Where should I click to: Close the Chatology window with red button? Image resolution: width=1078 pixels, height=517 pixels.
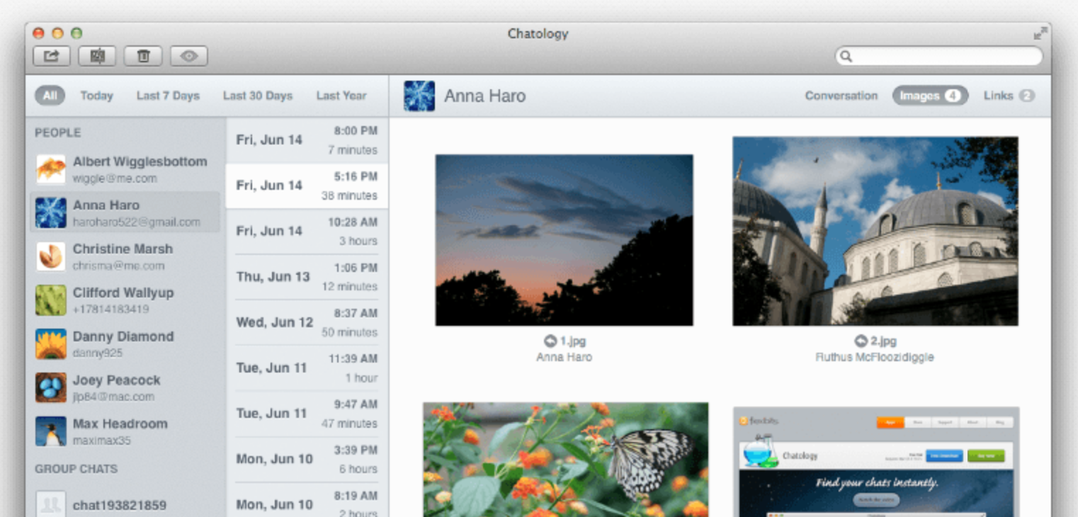point(39,33)
